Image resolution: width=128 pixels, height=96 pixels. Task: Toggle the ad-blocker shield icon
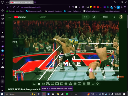click(76, 7)
